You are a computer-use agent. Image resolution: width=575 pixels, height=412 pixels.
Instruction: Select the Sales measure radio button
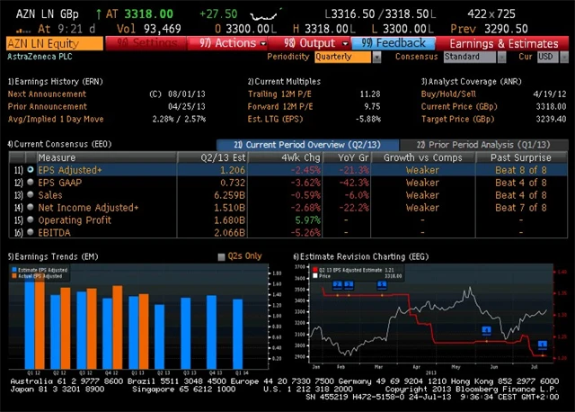pyautogui.click(x=31, y=194)
